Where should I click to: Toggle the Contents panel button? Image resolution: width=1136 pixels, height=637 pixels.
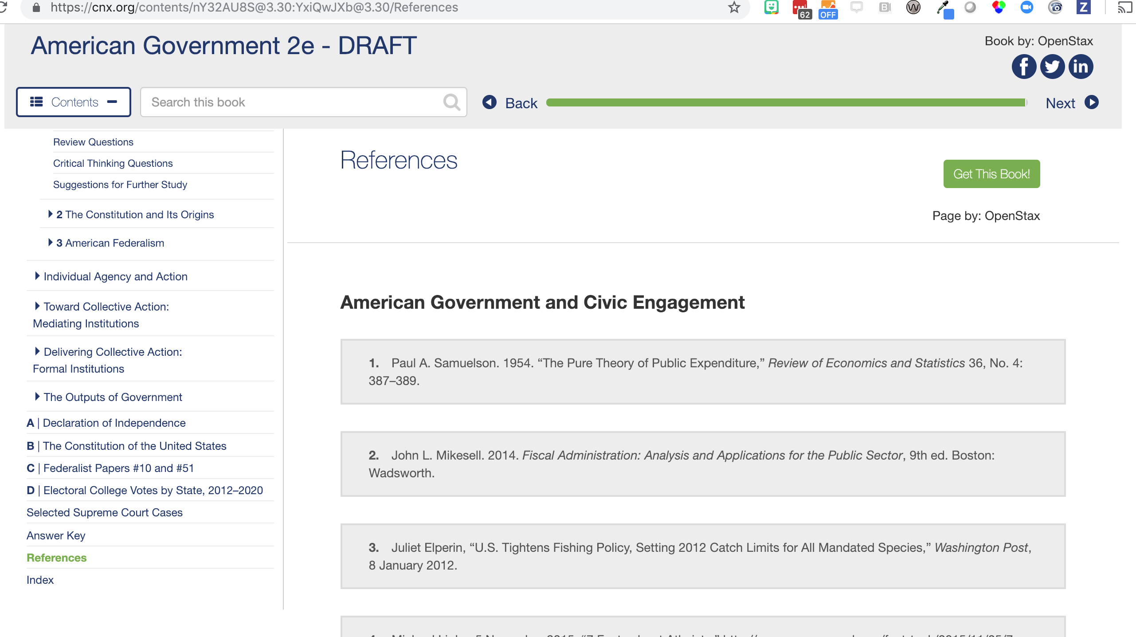coord(74,102)
